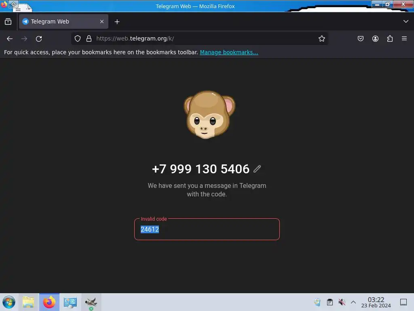Expand the hidden tray icons arrow

click(x=353, y=302)
